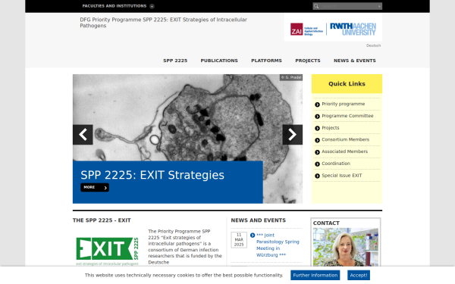Open the Publications menu
Screen dimensions: 455x284
point(219,61)
